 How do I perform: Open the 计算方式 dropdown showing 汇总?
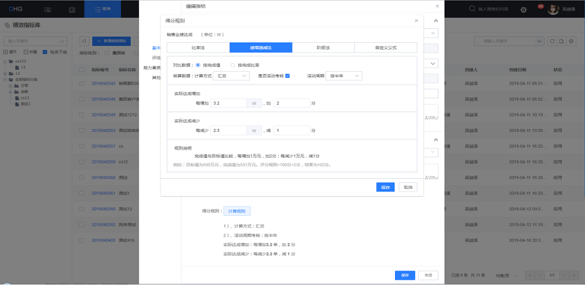point(231,76)
